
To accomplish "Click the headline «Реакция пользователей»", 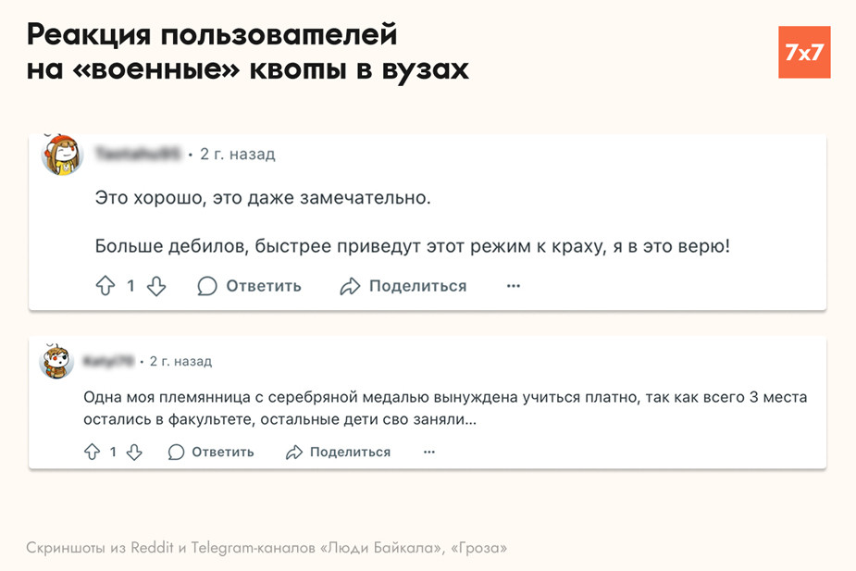I will 212,36.
